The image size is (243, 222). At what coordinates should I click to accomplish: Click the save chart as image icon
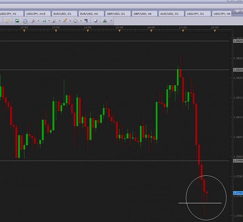[17, 21]
